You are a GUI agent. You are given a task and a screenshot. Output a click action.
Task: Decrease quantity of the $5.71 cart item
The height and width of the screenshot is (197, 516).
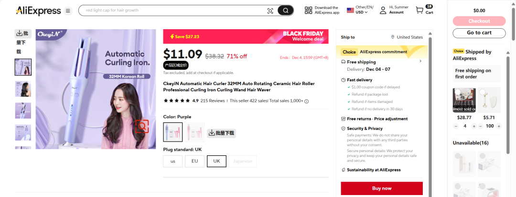481,126
